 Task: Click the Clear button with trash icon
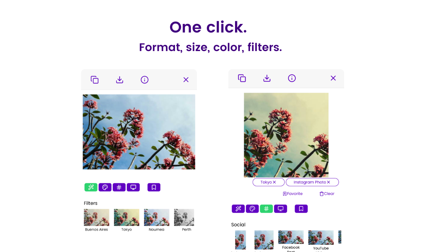coord(327,194)
